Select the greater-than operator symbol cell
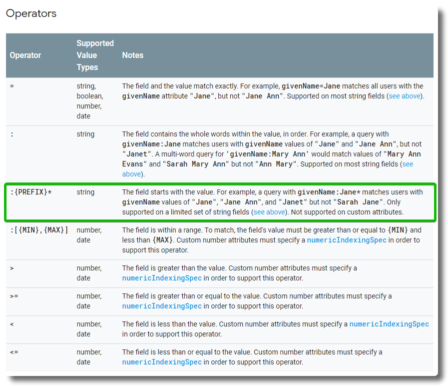Image resolution: width=448 pixels, height=386 pixels. click(12, 267)
